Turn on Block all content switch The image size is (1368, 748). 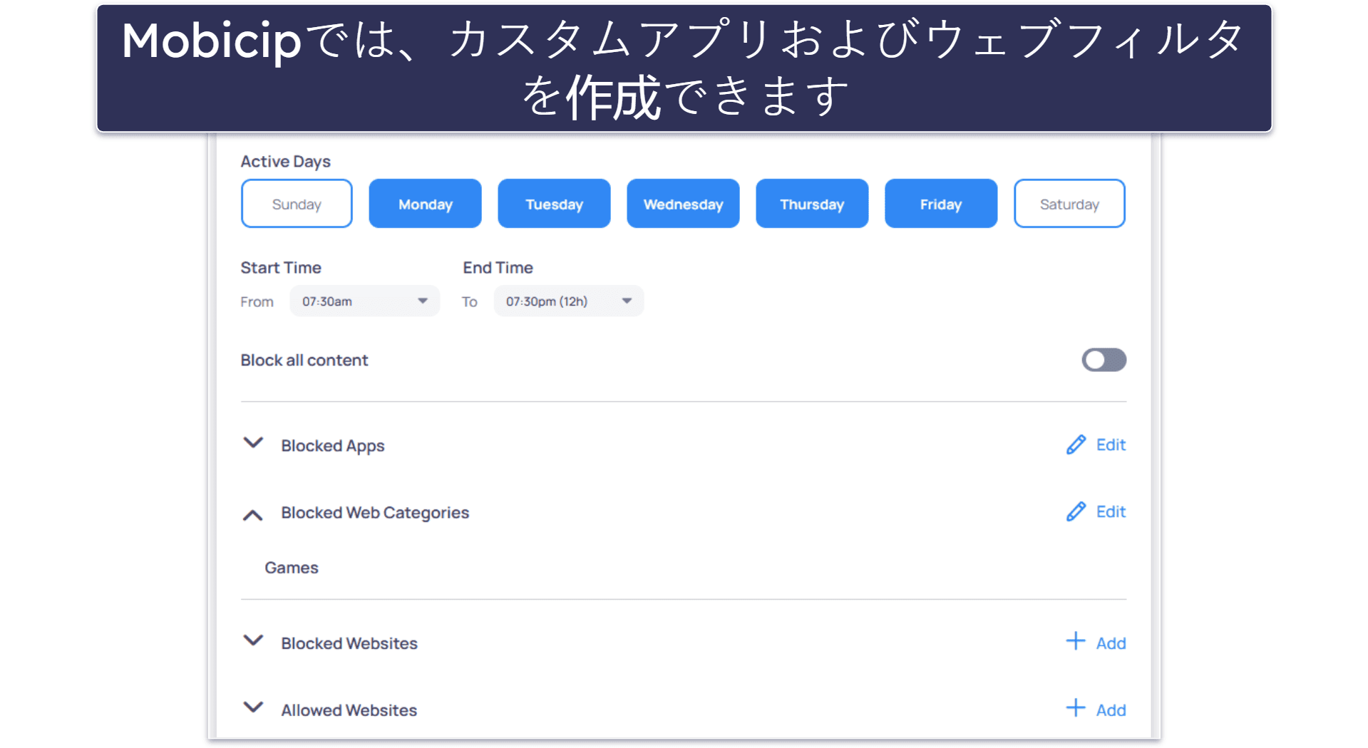pos(1104,360)
